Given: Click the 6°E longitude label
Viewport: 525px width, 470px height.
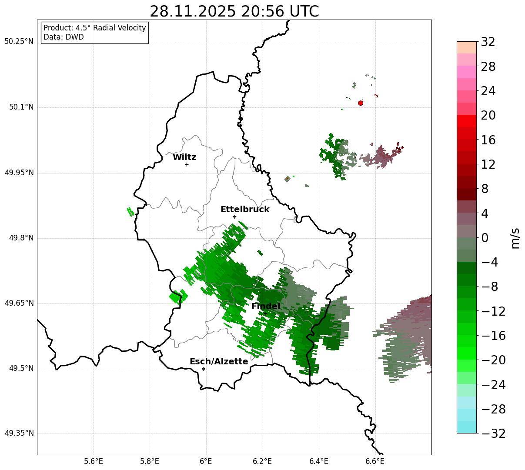Looking at the screenshot, I should (206, 462).
